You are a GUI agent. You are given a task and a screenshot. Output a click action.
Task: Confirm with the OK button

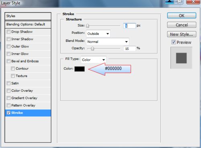click(x=182, y=16)
